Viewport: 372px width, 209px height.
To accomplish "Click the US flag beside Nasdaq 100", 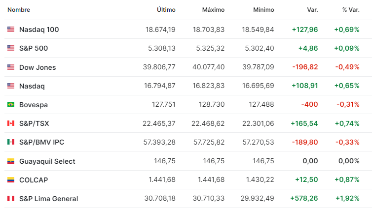I will 11,30.
